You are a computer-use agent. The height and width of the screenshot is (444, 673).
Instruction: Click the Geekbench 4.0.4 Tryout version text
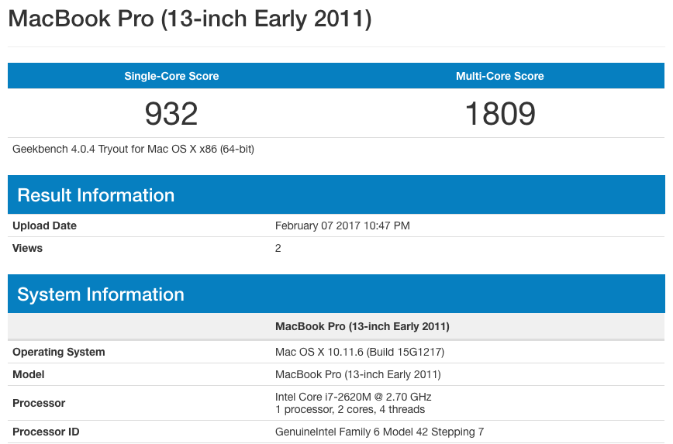click(x=133, y=149)
